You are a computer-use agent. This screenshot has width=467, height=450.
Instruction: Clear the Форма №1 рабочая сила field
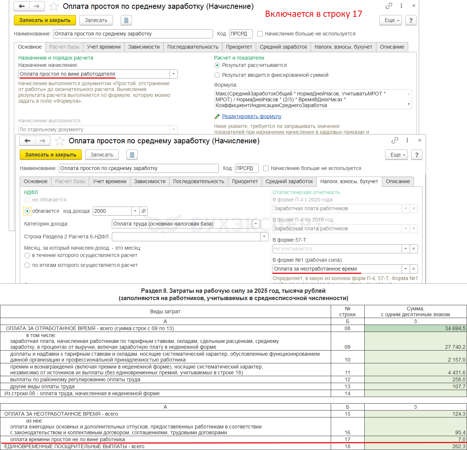pos(414,269)
